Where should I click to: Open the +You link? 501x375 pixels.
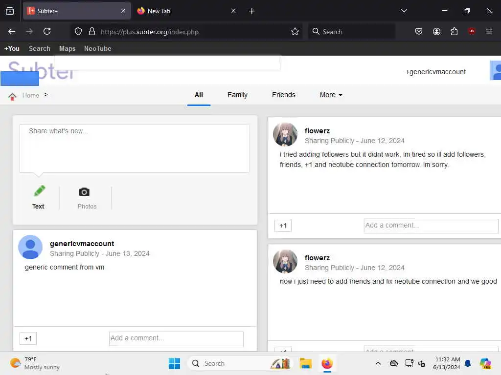click(12, 48)
